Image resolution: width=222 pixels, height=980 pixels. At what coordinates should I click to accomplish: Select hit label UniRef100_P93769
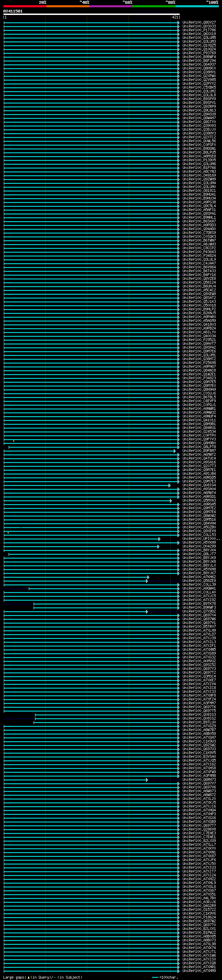click(199, 53)
